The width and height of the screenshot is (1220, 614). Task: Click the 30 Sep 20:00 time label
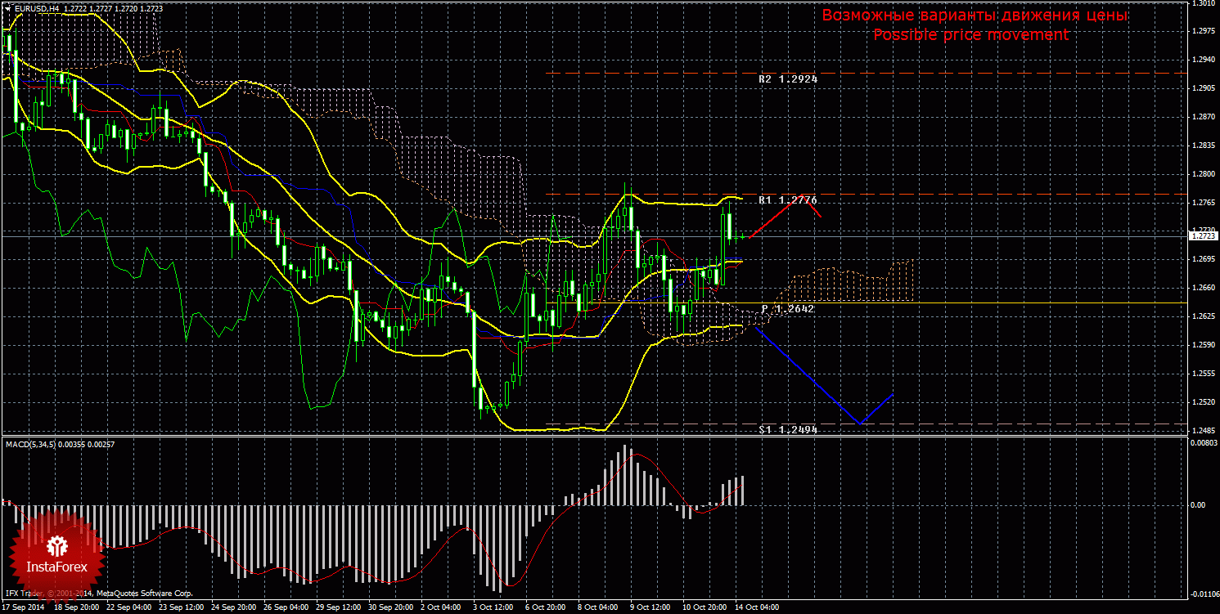point(391,608)
